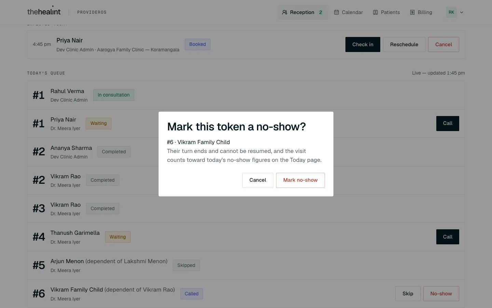Viewport: 492px width, 308px height.
Task: Switch to the Calendar tab
Action: (x=348, y=12)
